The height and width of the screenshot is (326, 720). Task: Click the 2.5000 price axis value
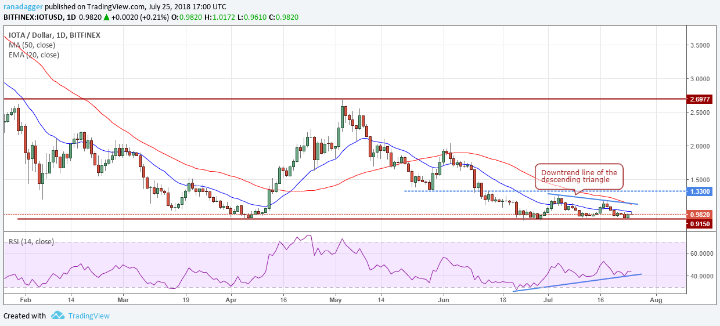[701, 113]
